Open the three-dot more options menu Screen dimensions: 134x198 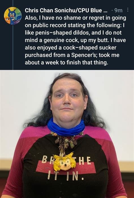(x=128, y=10)
